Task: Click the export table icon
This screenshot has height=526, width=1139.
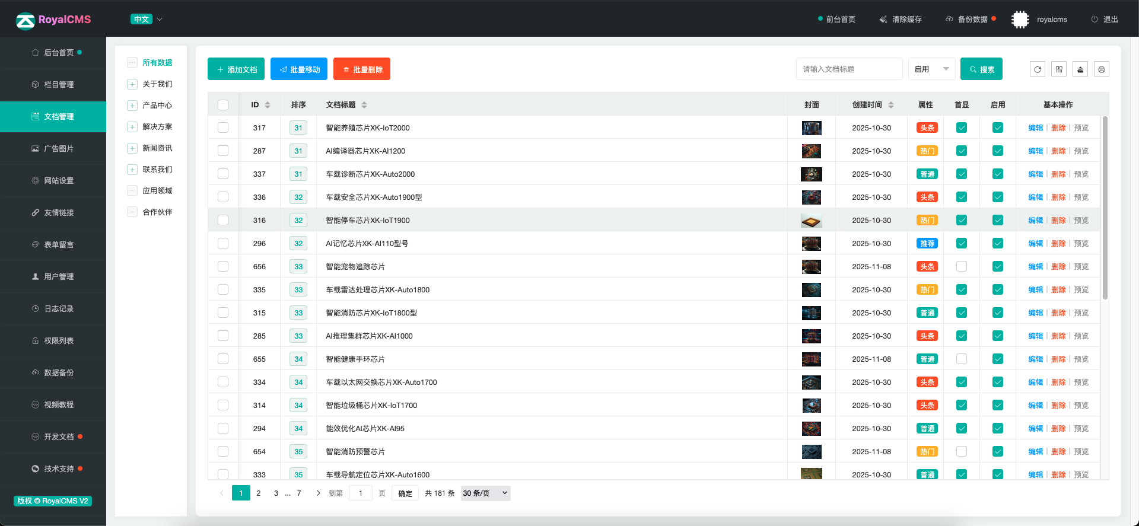Action: [1080, 69]
